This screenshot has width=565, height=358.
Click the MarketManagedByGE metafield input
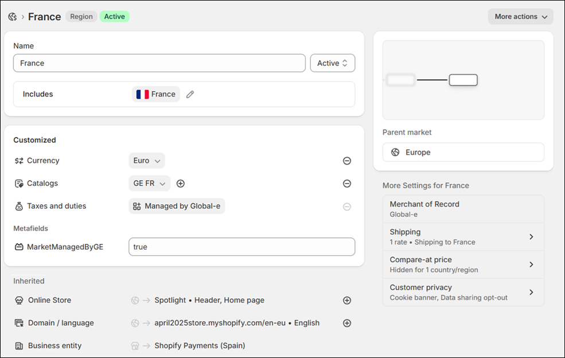point(241,247)
